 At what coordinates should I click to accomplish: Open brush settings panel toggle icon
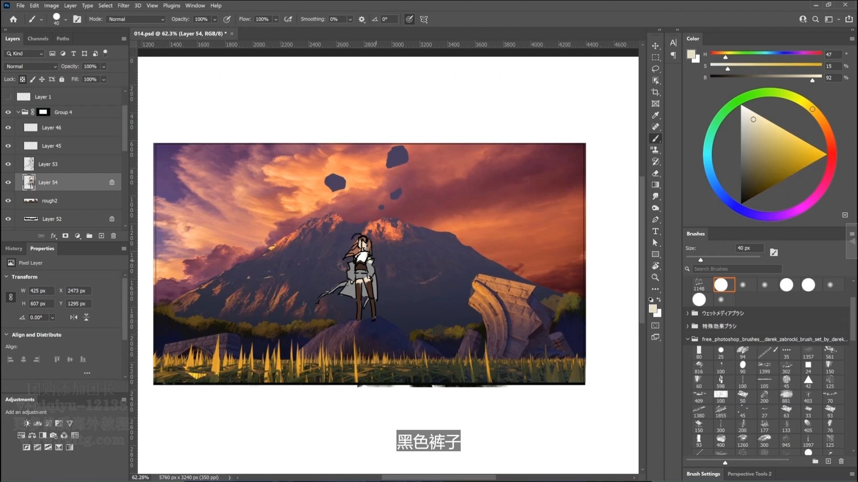pyautogui.click(x=77, y=19)
